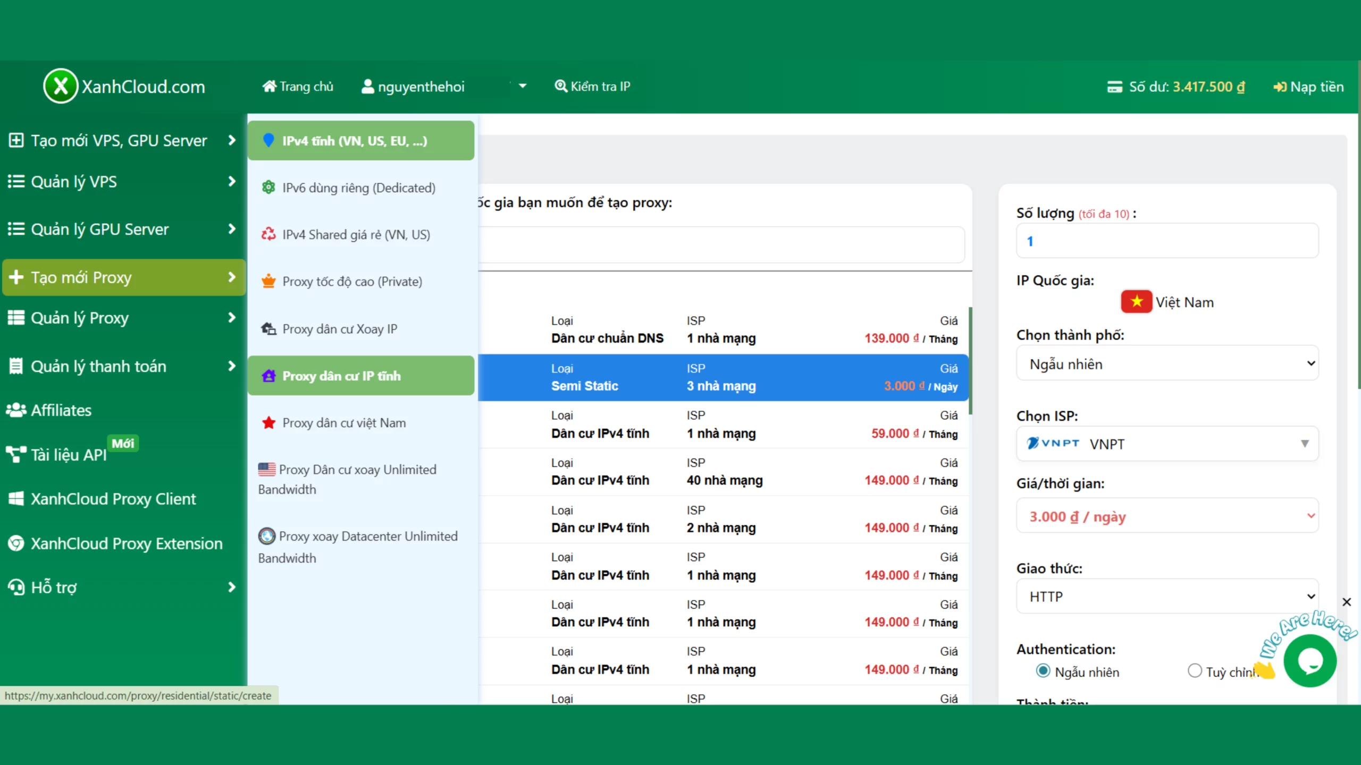The image size is (1361, 765).
Task: Click the XanhCloud logo icon
Action: tap(61, 86)
